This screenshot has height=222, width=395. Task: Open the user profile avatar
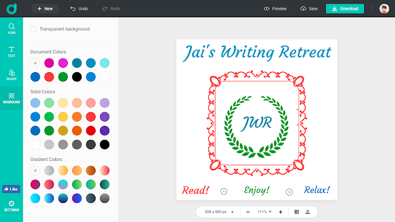coord(384,9)
